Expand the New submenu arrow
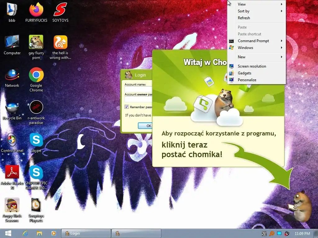 [x=282, y=57]
